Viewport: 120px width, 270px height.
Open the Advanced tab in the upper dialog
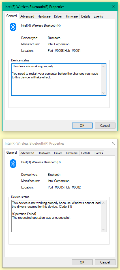[27, 16]
